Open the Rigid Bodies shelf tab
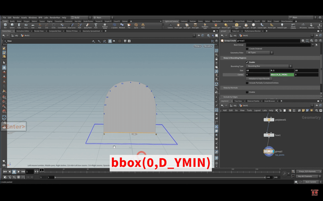The width and height of the screenshot is (323, 201). [216, 21]
